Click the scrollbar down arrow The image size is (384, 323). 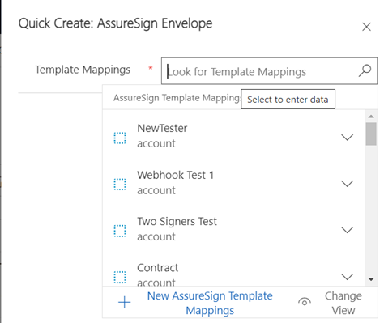pos(371,279)
